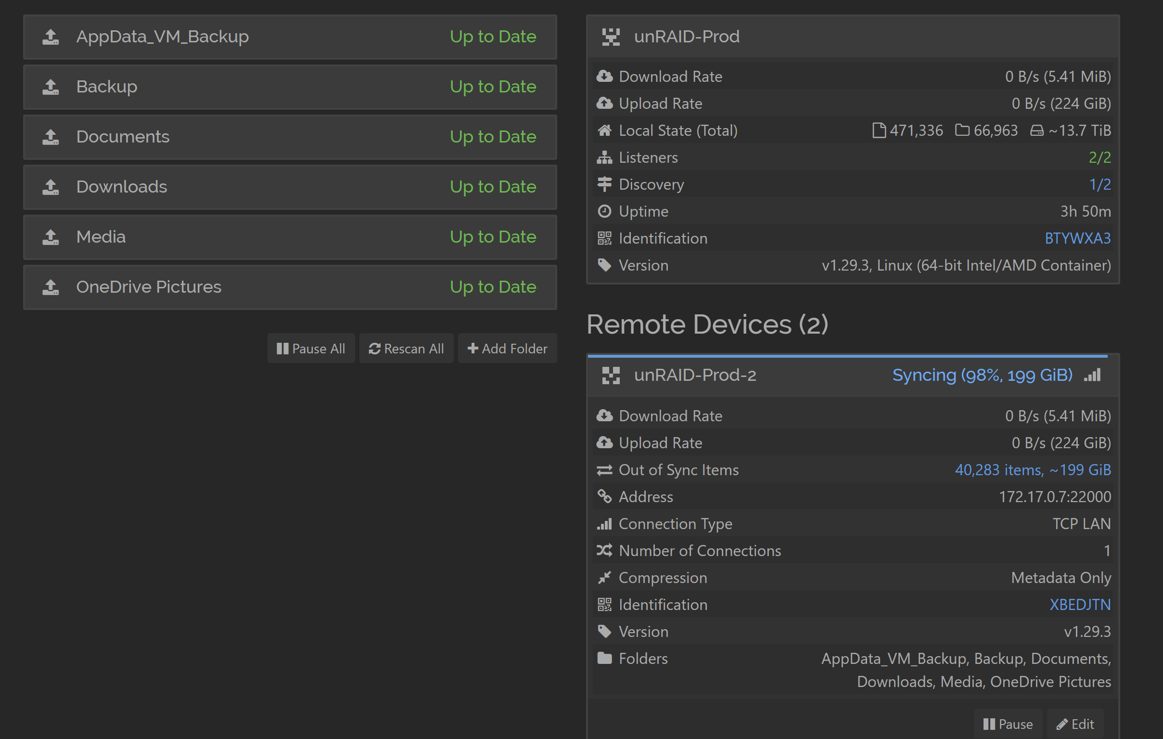
Task: Click the Remote Devices (2) heading
Action: (707, 324)
